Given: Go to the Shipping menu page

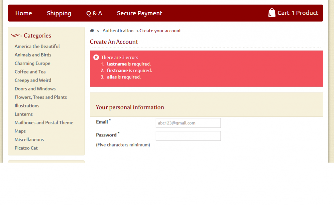Looking at the screenshot, I should 59,13.
